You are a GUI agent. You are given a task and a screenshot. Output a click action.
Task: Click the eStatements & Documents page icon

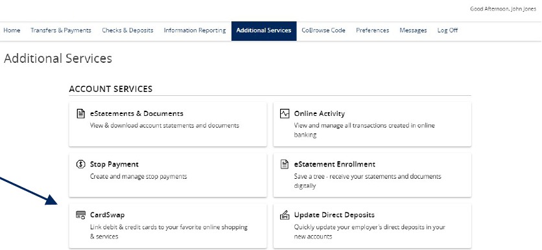80,113
